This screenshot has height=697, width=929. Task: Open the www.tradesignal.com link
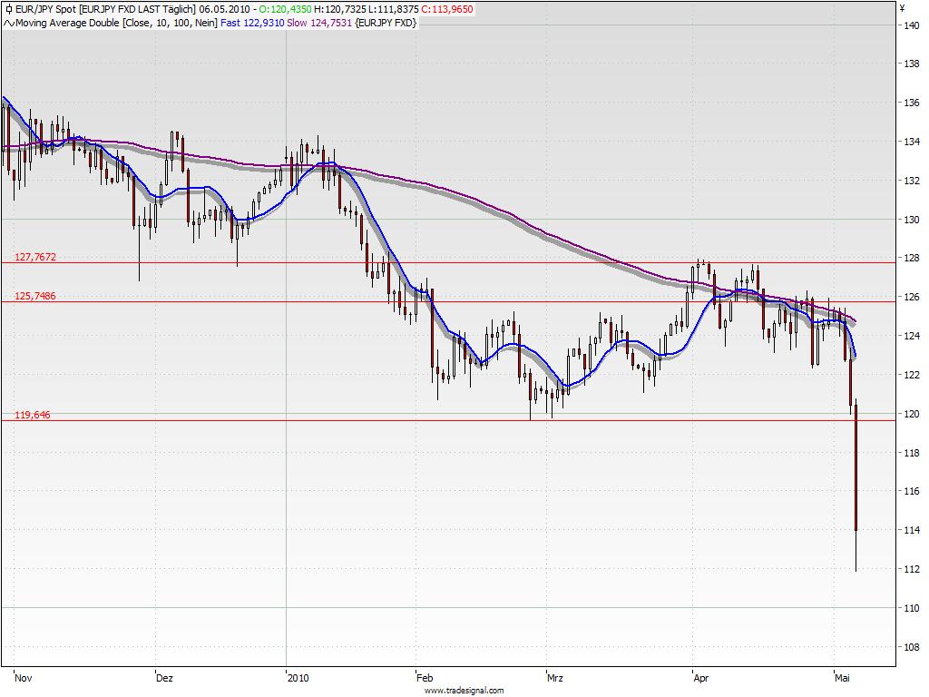(x=464, y=691)
